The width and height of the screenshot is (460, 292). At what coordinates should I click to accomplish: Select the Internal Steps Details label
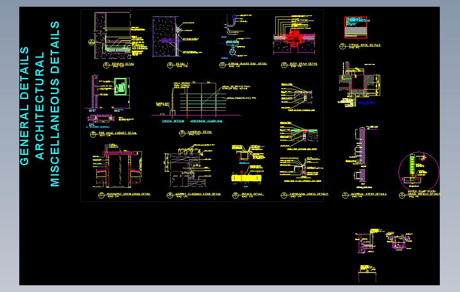[369, 194]
